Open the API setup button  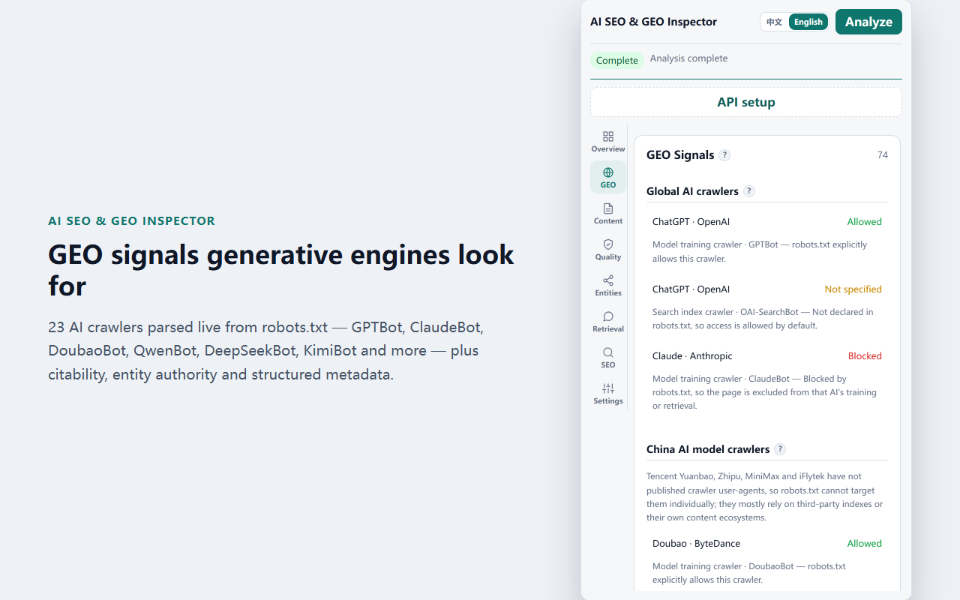pos(746,102)
